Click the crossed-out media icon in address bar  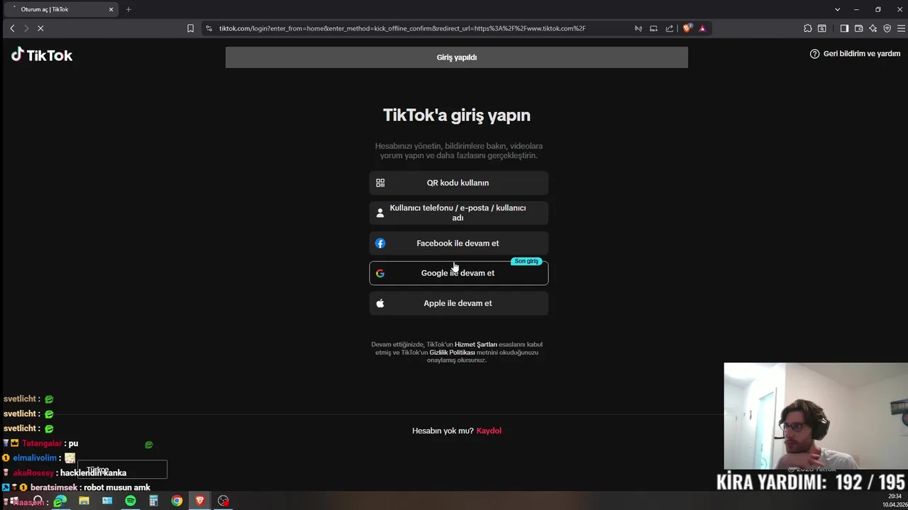point(638,28)
